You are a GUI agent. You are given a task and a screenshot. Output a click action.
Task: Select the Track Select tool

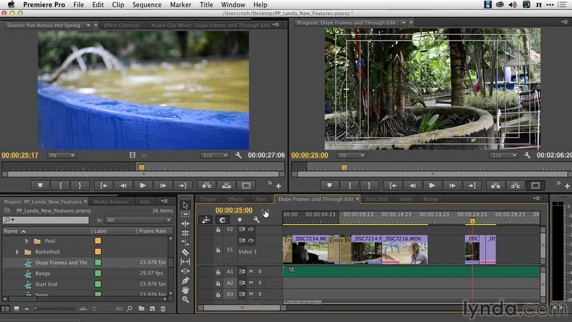(185, 214)
